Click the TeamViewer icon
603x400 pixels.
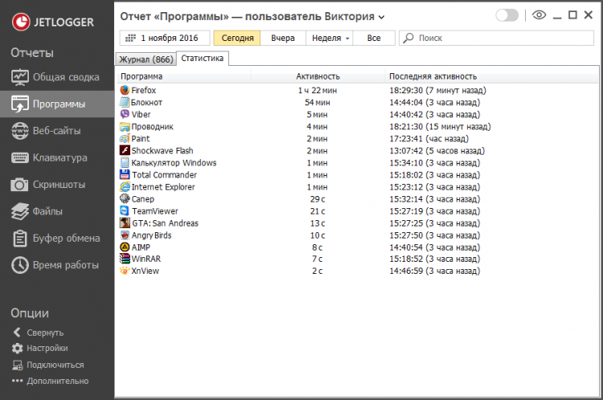(x=125, y=210)
